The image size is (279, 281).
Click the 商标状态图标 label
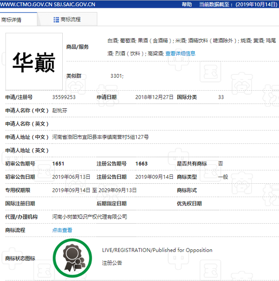20,258
